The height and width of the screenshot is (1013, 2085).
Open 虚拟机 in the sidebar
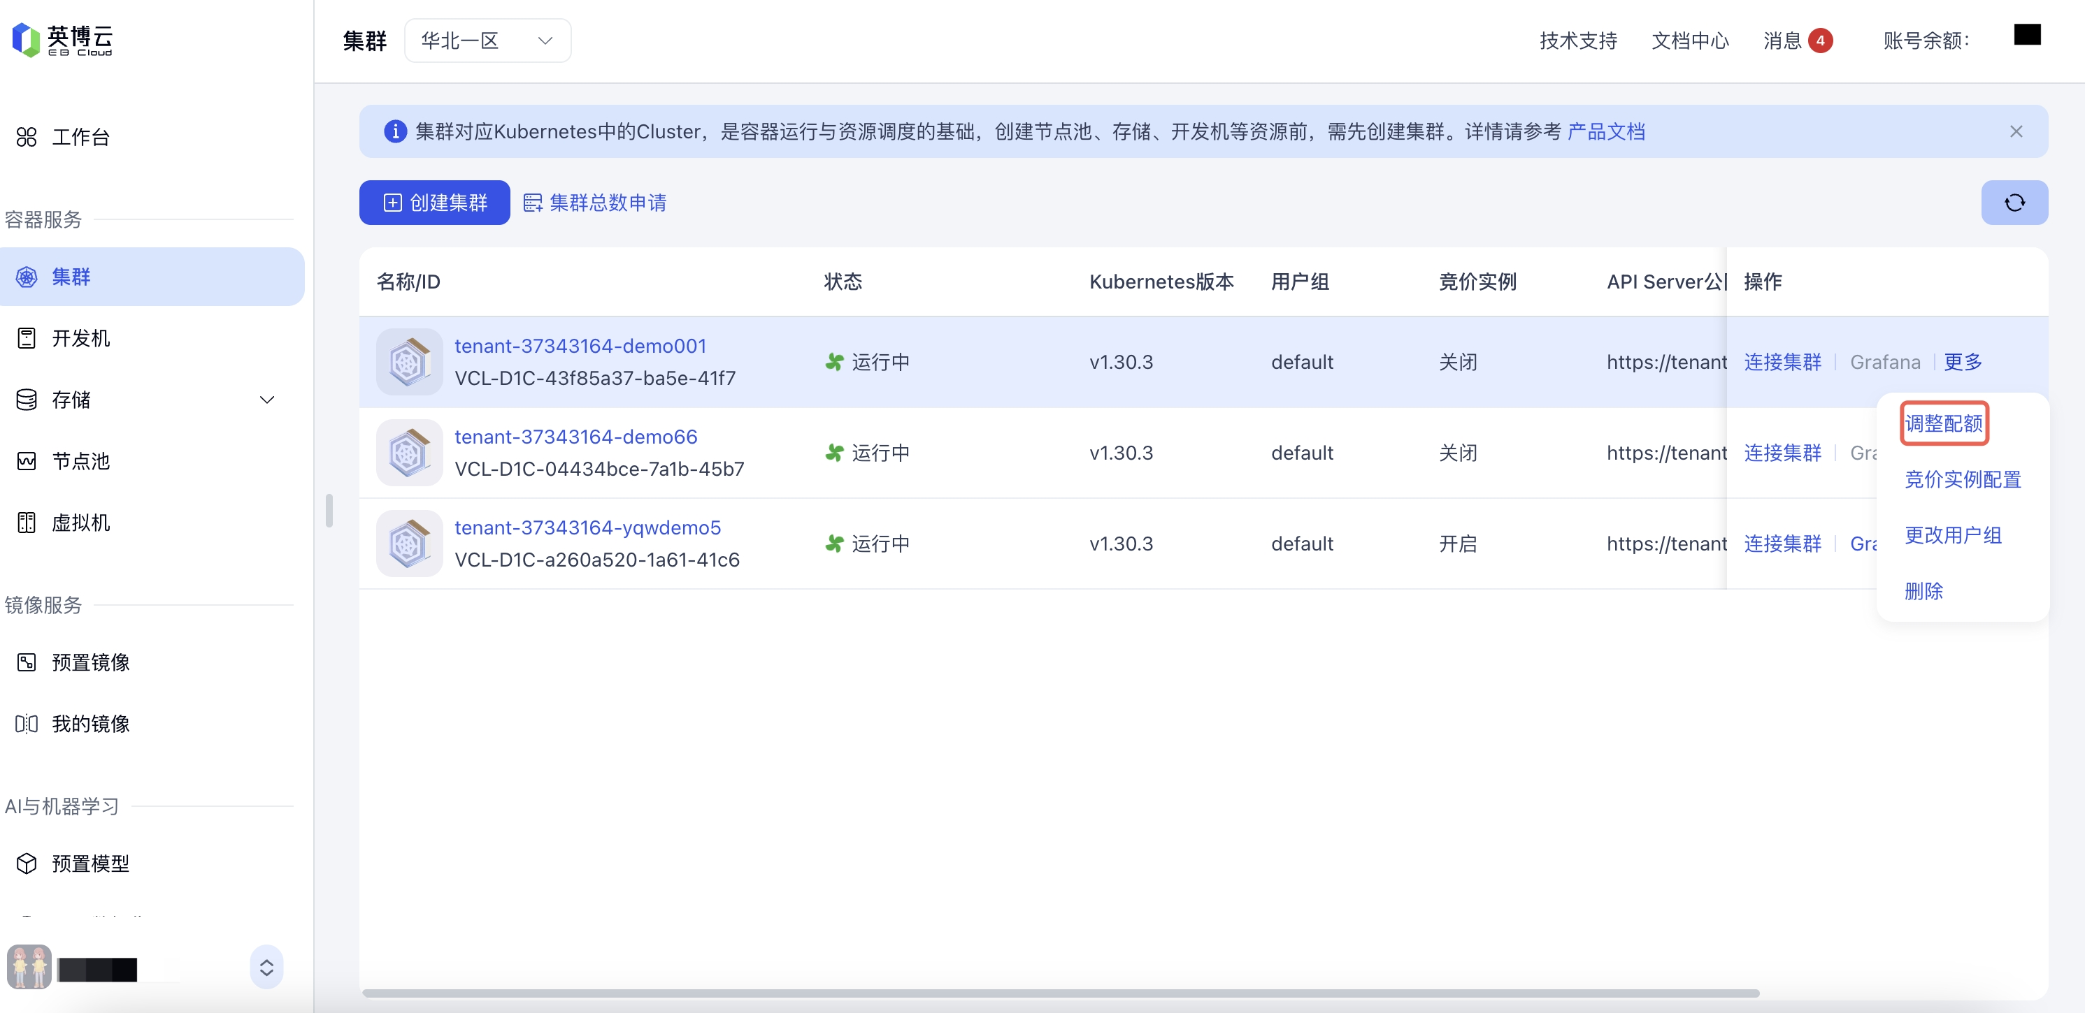(x=80, y=523)
